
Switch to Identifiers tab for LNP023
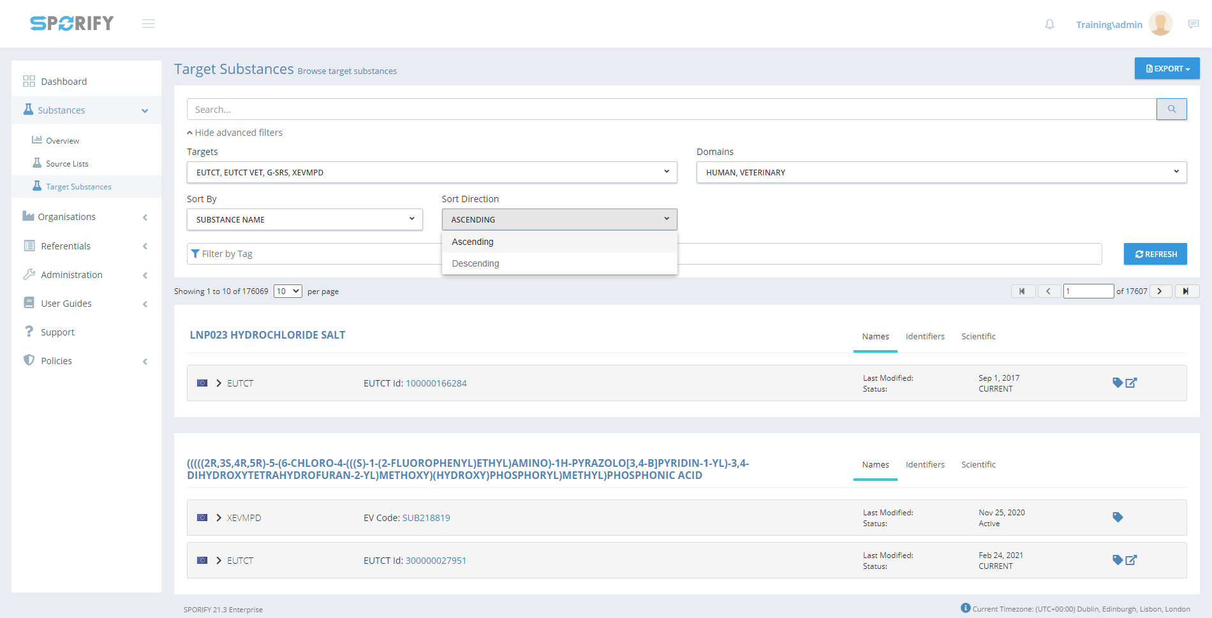point(925,336)
